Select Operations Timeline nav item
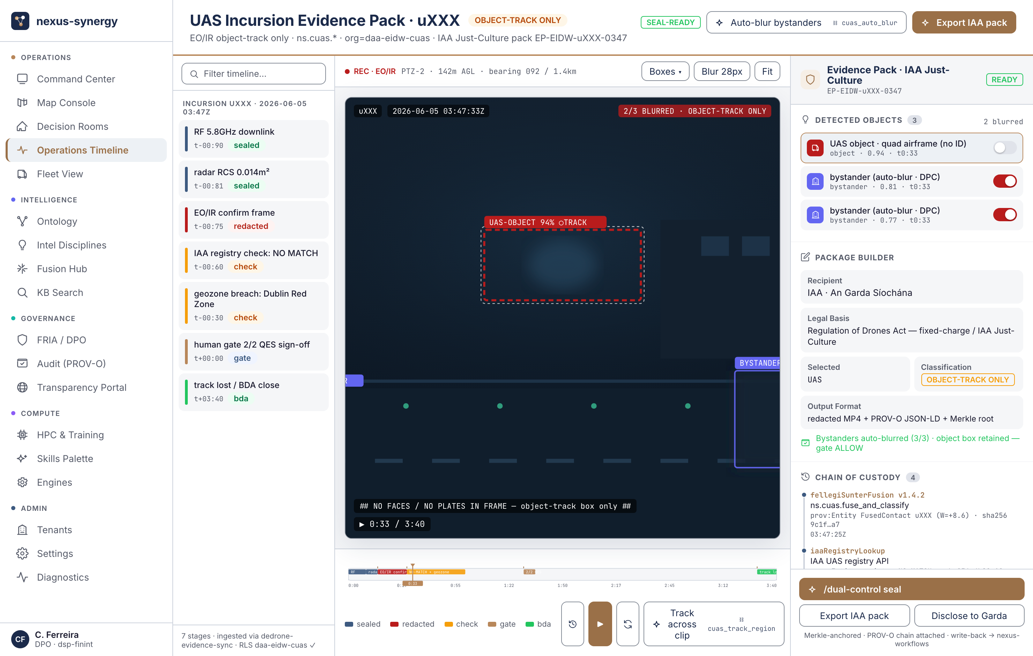 point(86,150)
